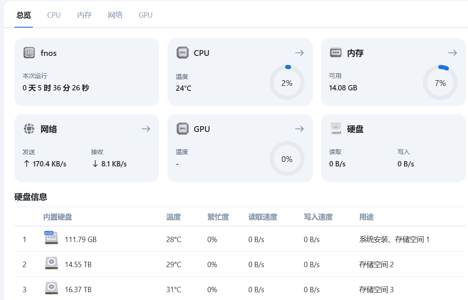Open GPU details via its arrow

(x=299, y=129)
